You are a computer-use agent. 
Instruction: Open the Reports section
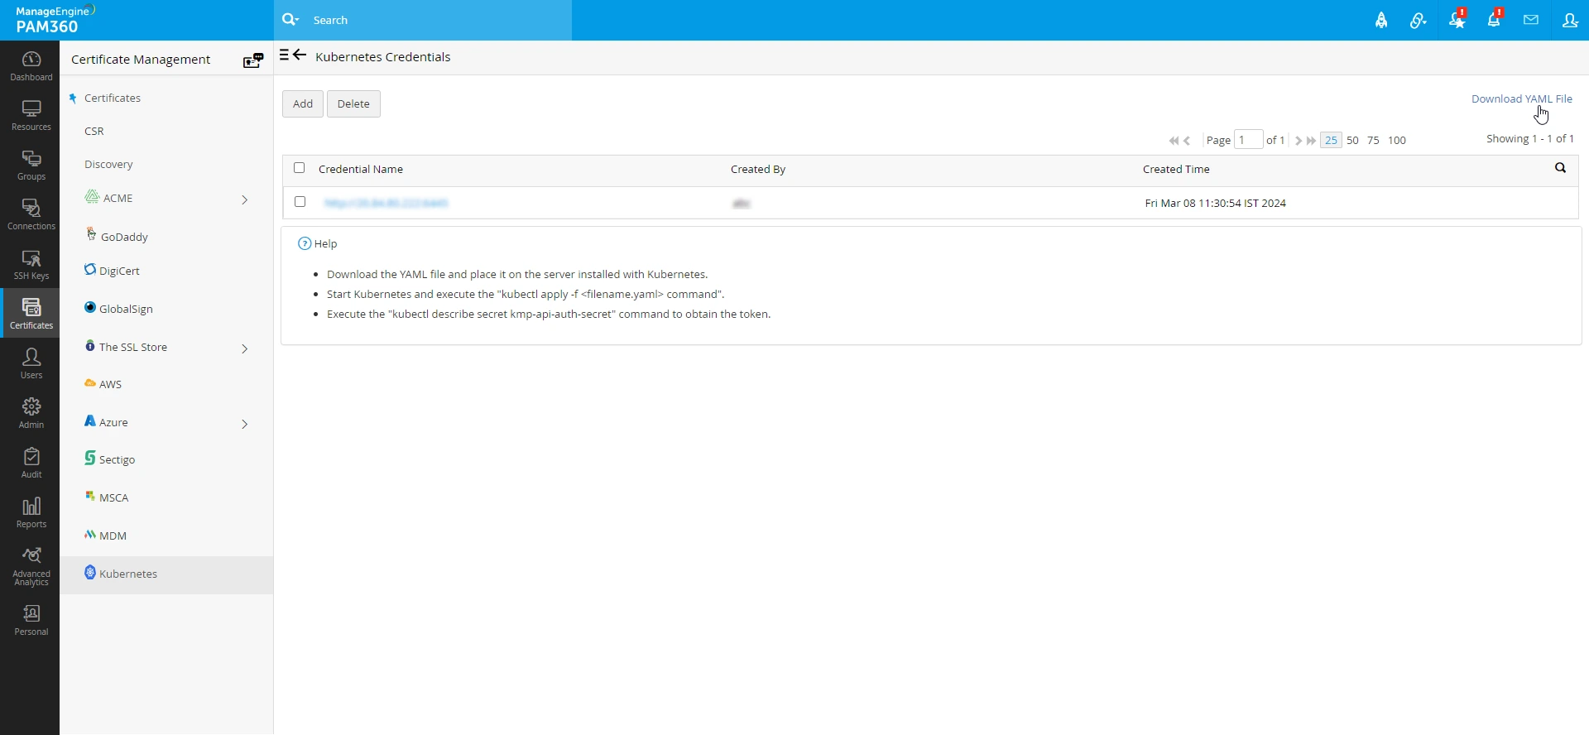point(31,513)
